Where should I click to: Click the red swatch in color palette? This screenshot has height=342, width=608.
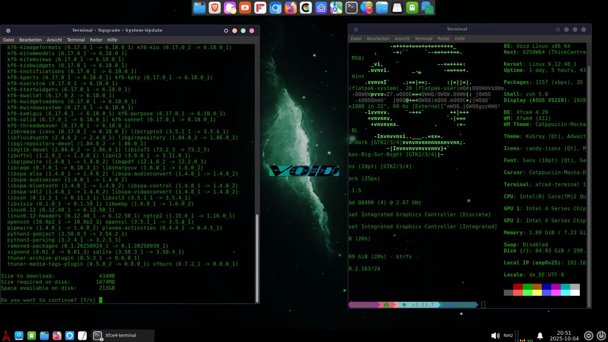click(518, 287)
